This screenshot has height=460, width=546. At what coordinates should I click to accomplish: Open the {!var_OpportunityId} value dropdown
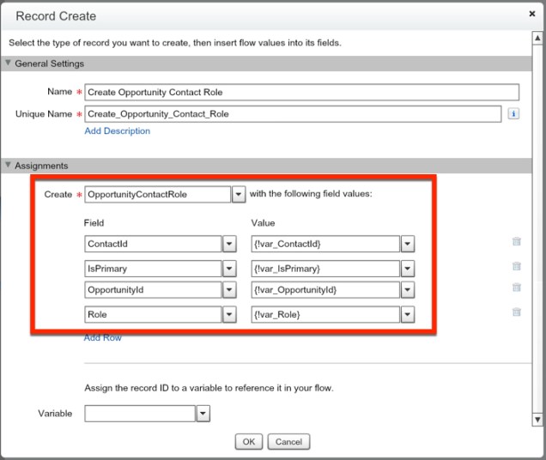tap(408, 291)
